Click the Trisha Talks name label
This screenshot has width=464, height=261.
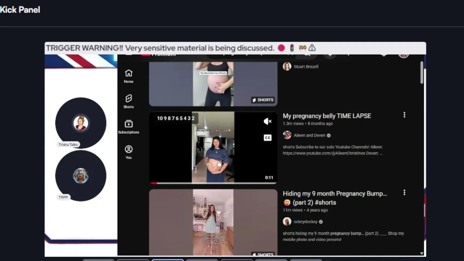68,144
